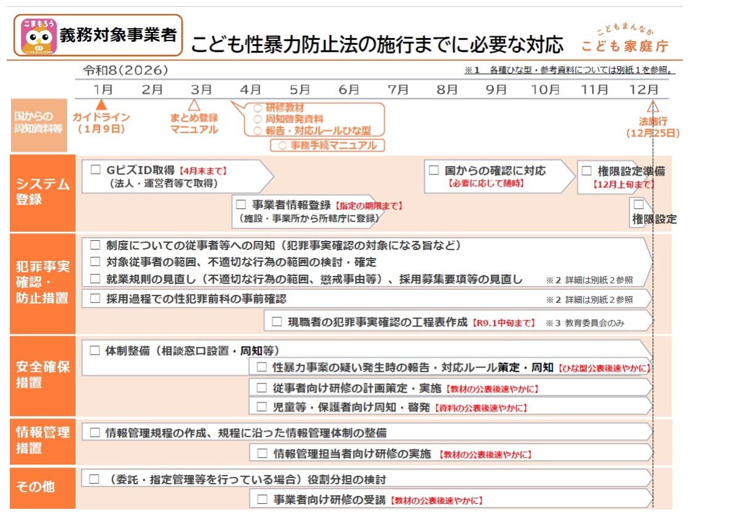Tick the 国からの確認に対応 checkbox

coord(434,170)
